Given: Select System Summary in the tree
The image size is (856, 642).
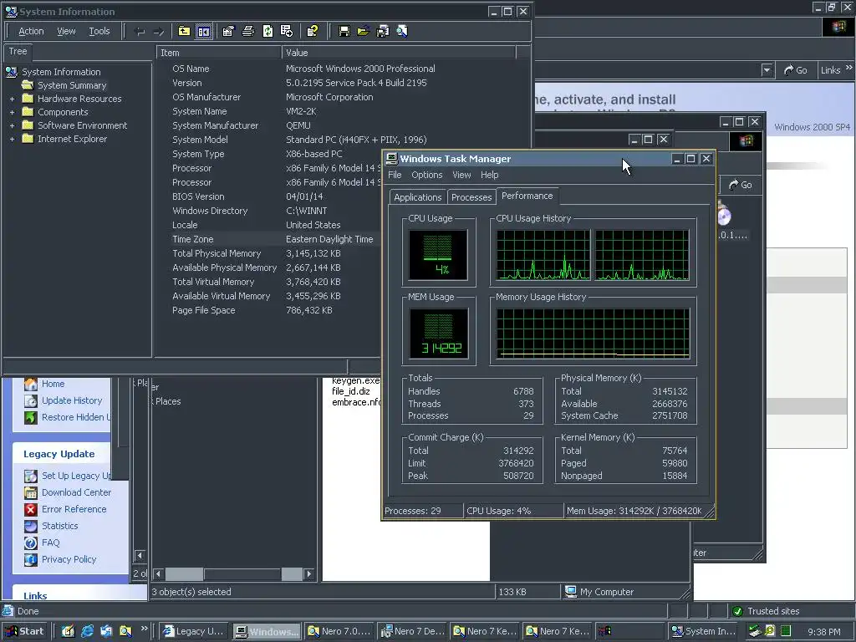Looking at the screenshot, I should click(72, 85).
